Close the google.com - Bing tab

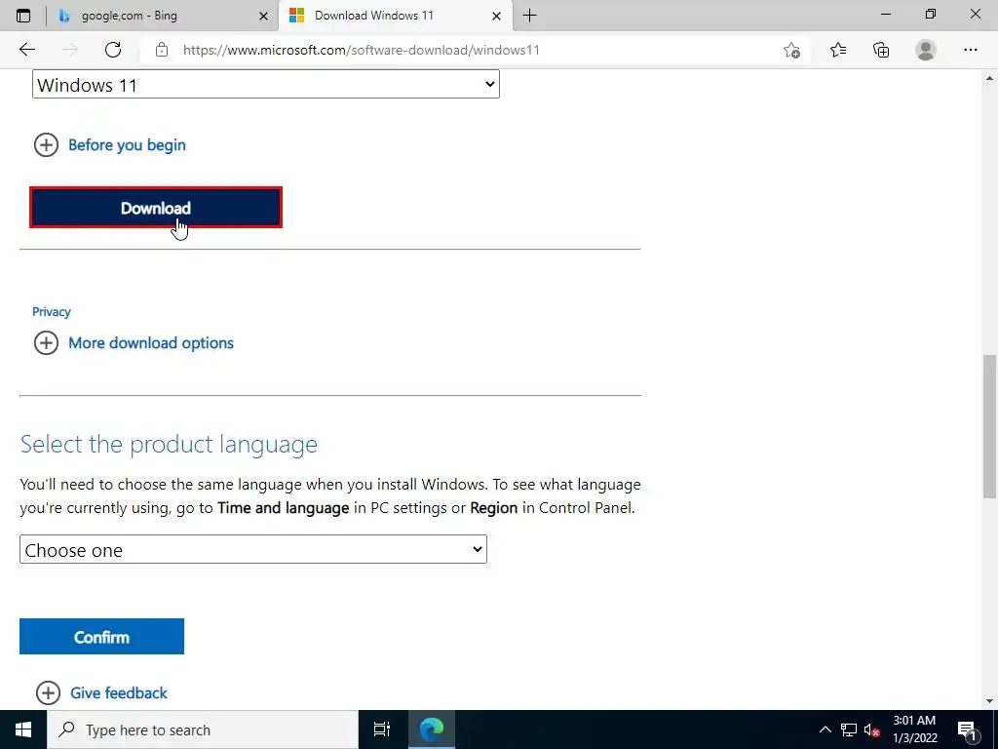(x=263, y=16)
